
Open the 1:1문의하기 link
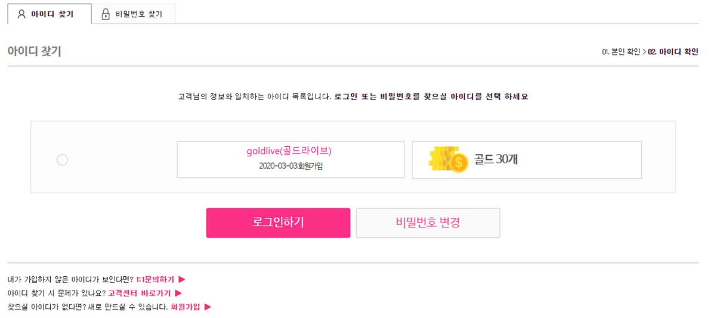pyautogui.click(x=154, y=279)
